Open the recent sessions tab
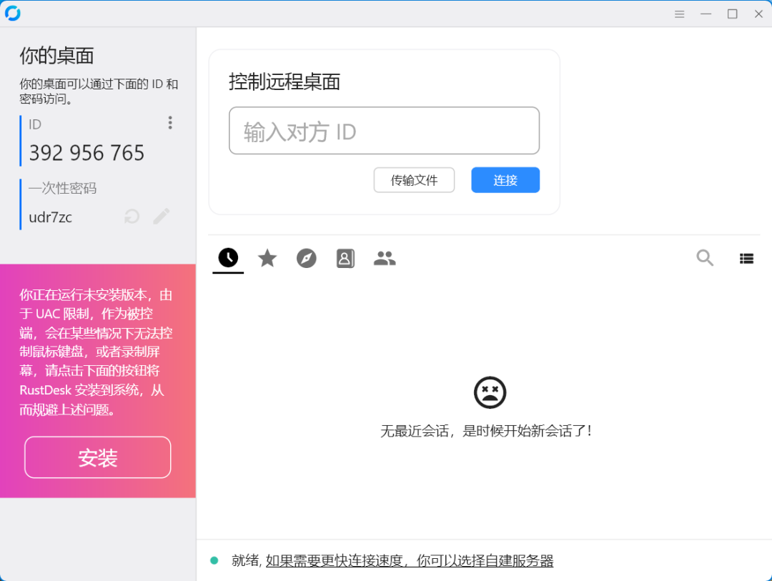Image resolution: width=772 pixels, height=581 pixels. pos(227,258)
